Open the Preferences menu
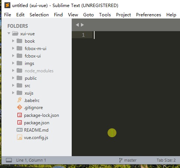The image size is (180, 168). pyautogui.click(x=149, y=15)
